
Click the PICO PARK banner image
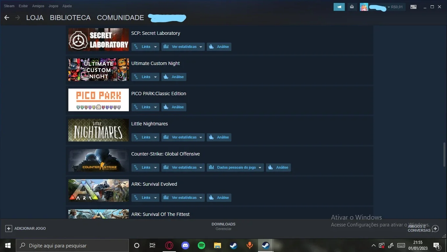[x=99, y=100]
